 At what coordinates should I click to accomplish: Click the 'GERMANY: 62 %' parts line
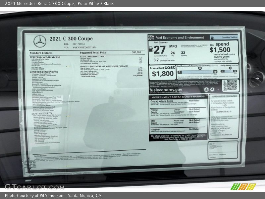tap(223, 112)
